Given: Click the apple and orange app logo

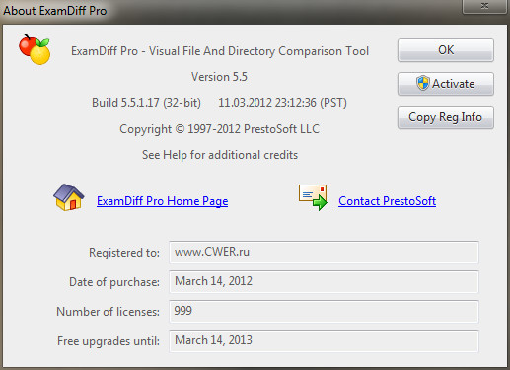Looking at the screenshot, I should pos(35,49).
